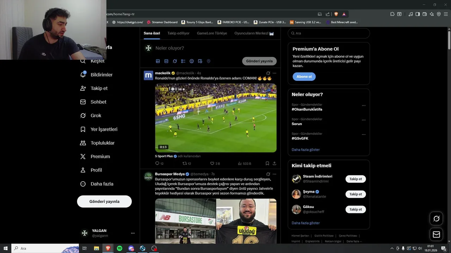The width and height of the screenshot is (451, 253).
Task: Open floating Grok button
Action: coord(436,219)
